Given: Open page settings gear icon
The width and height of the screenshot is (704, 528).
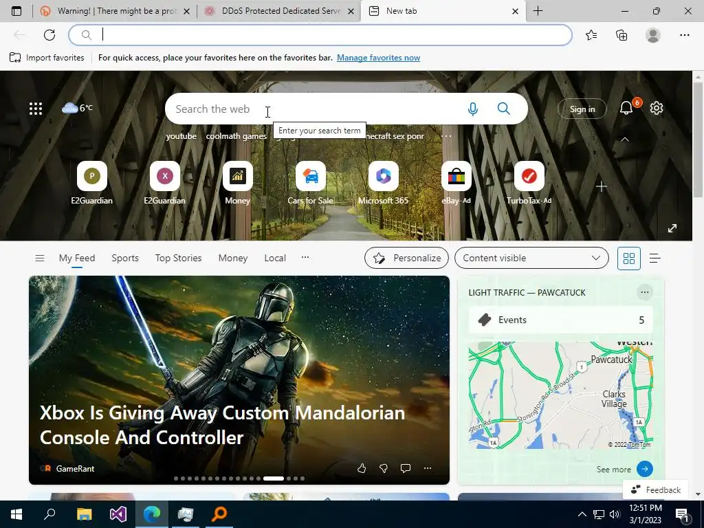Looking at the screenshot, I should pyautogui.click(x=657, y=108).
